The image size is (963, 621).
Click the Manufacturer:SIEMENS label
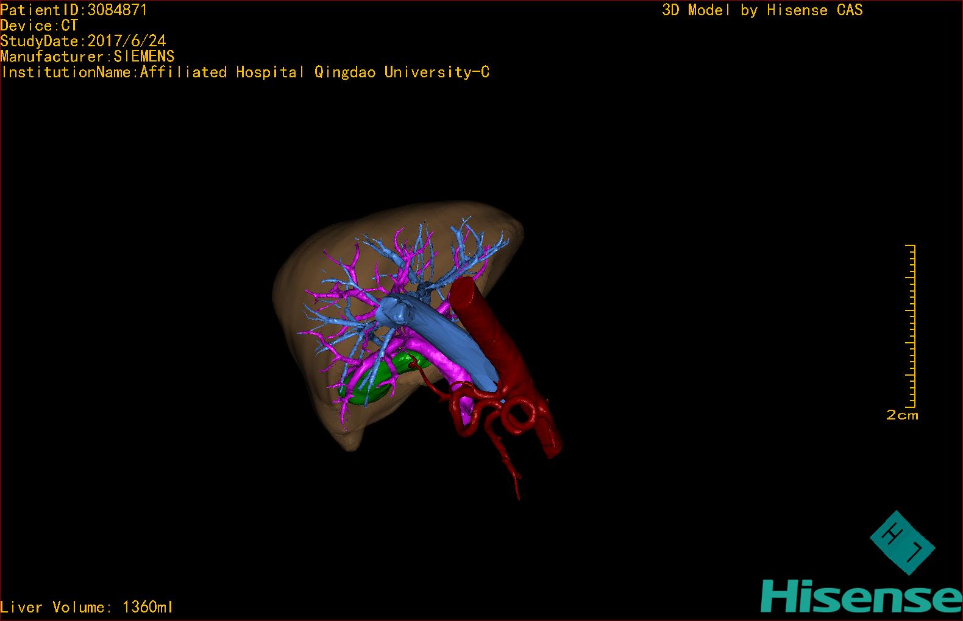tap(87, 57)
